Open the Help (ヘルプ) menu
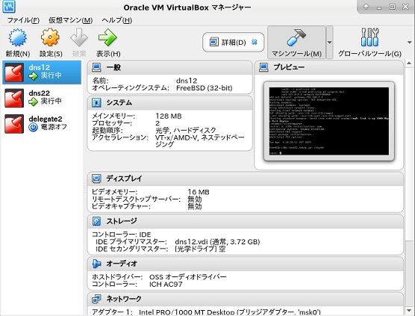The width and height of the screenshot is (415, 316). (x=116, y=20)
